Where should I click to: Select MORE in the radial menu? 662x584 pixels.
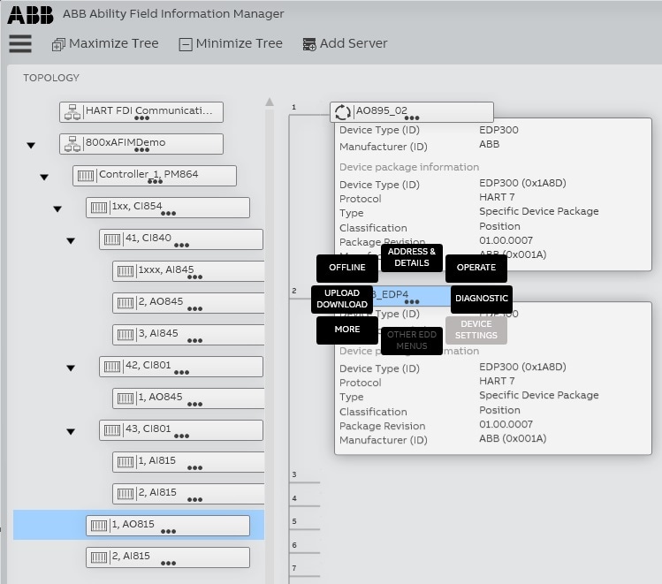pyautogui.click(x=347, y=330)
